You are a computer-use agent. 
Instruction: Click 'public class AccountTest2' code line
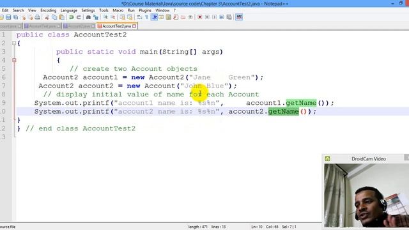point(72,34)
